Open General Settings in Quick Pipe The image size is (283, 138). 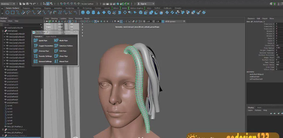(45, 62)
